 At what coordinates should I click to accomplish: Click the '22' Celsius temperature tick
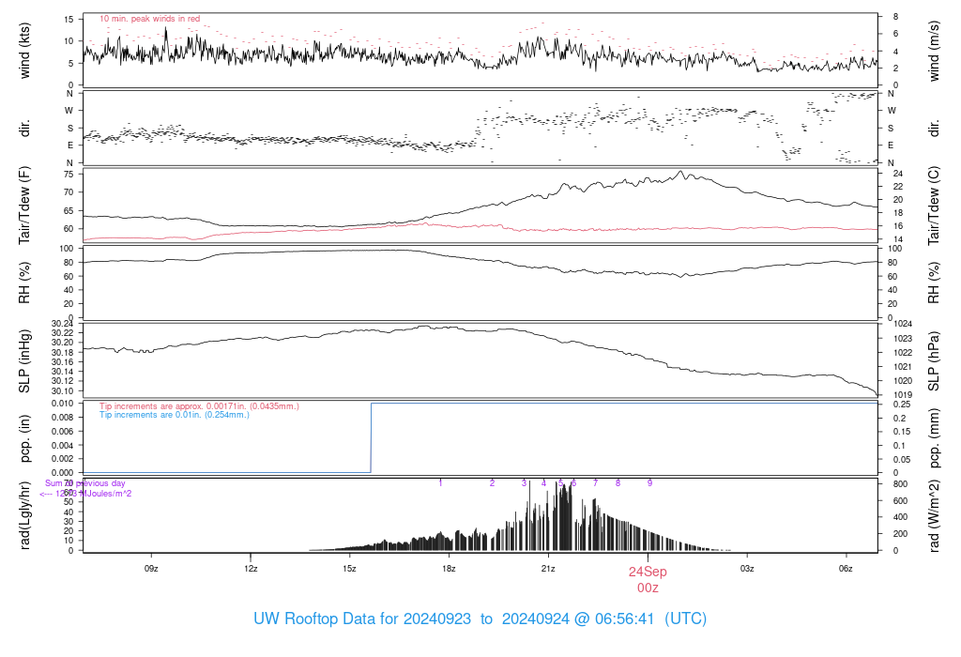click(898, 187)
